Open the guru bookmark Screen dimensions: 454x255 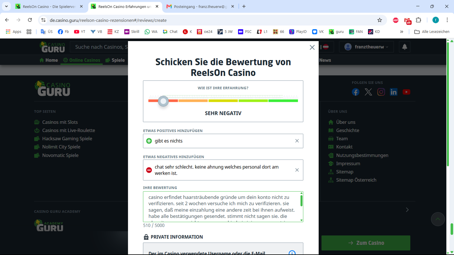click(x=336, y=31)
